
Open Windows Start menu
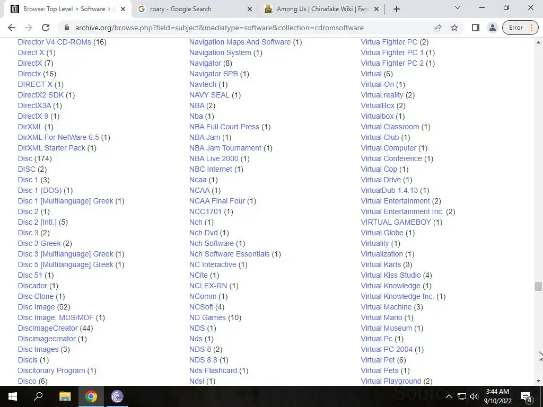click(13, 396)
